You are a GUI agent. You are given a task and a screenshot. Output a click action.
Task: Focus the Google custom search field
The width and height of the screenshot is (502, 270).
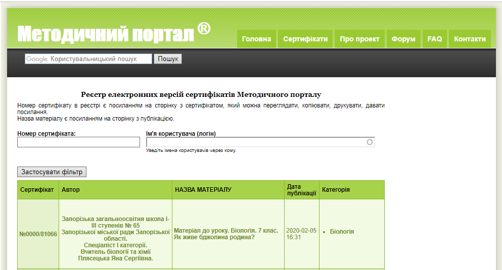point(88,59)
